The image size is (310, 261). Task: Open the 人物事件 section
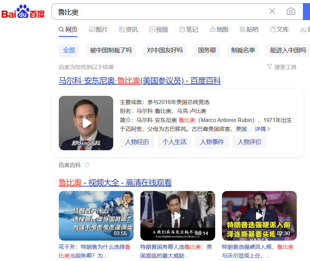pos(212,142)
